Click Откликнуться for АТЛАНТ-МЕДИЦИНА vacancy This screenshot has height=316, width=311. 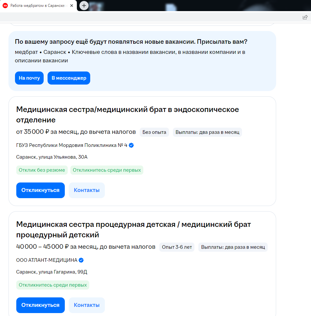[x=40, y=305]
